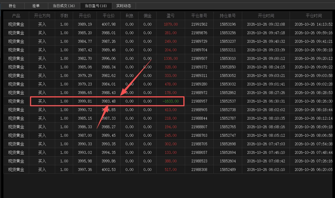Click the profit value 413.00
335x198 pixels.
[x=171, y=110]
